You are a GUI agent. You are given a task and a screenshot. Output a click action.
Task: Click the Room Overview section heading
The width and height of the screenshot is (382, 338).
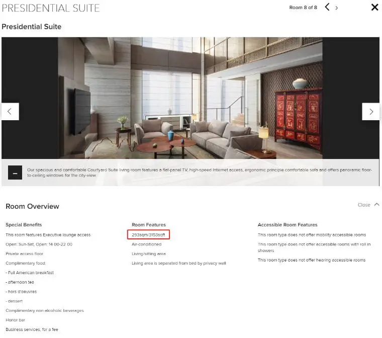coord(32,206)
